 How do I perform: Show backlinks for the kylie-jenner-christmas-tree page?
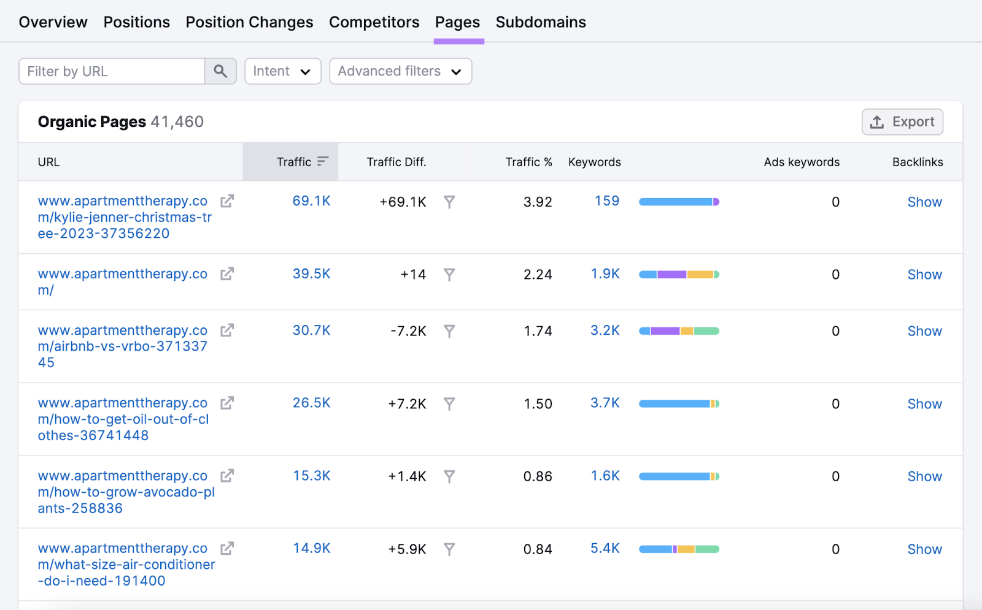pos(924,202)
